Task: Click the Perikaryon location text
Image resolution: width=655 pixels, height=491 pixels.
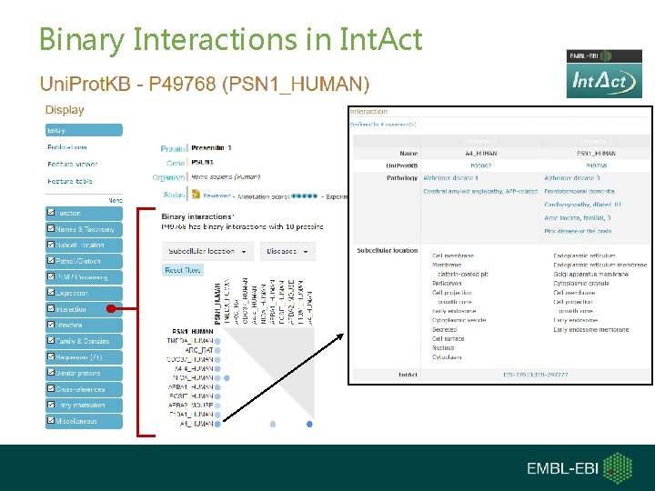Action: (x=447, y=284)
